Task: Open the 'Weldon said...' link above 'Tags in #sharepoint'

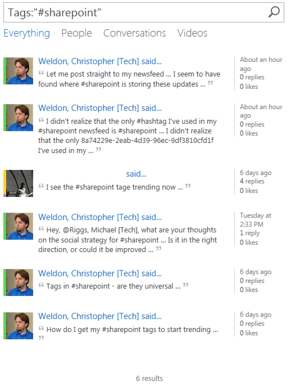Action: [x=100, y=273]
